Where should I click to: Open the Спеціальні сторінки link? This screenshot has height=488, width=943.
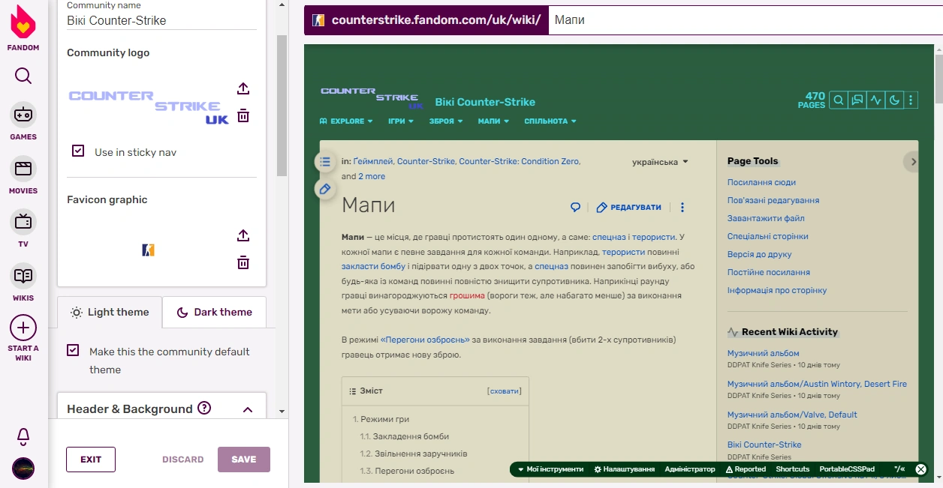[x=768, y=236]
